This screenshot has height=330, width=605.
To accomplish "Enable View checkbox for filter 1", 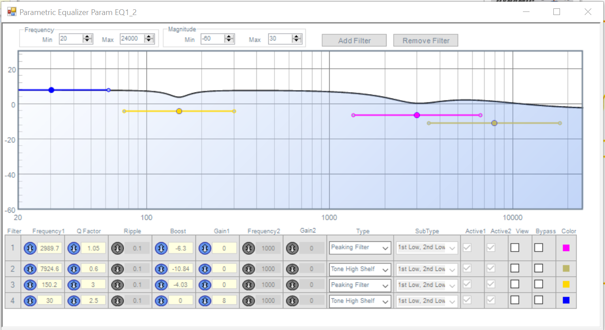I will [x=515, y=248].
